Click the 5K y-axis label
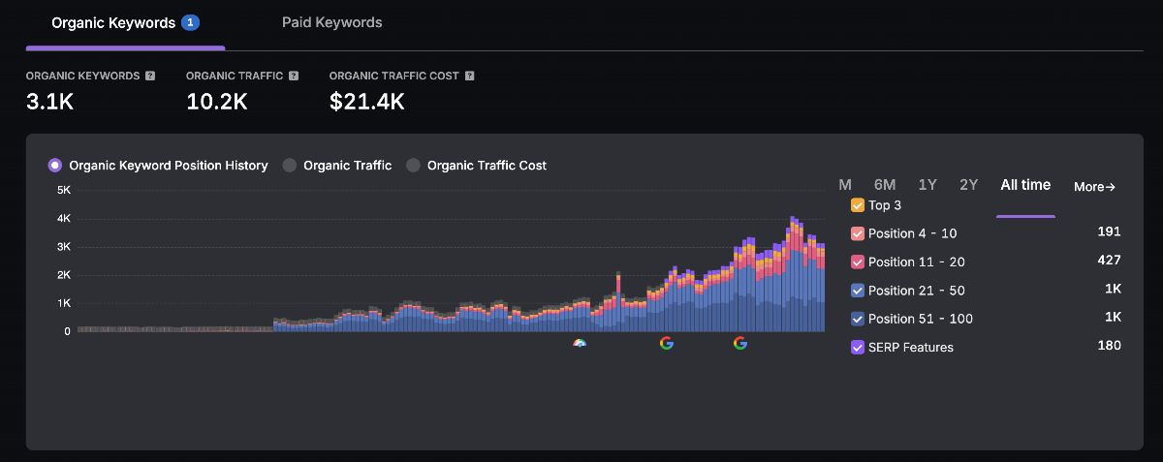The width and height of the screenshot is (1163, 462). point(63,190)
